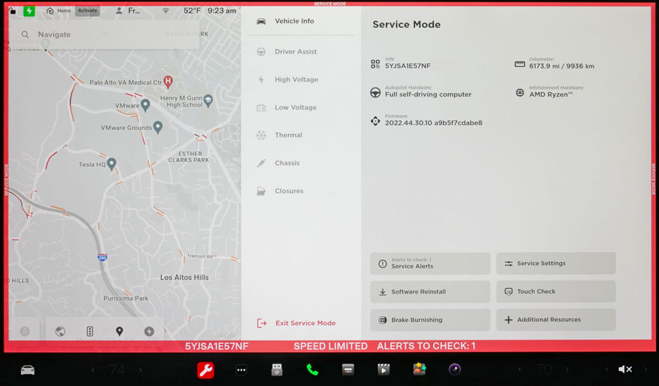The height and width of the screenshot is (386, 659).
Task: Tap the green charging bolt icon
Action: tap(29, 11)
